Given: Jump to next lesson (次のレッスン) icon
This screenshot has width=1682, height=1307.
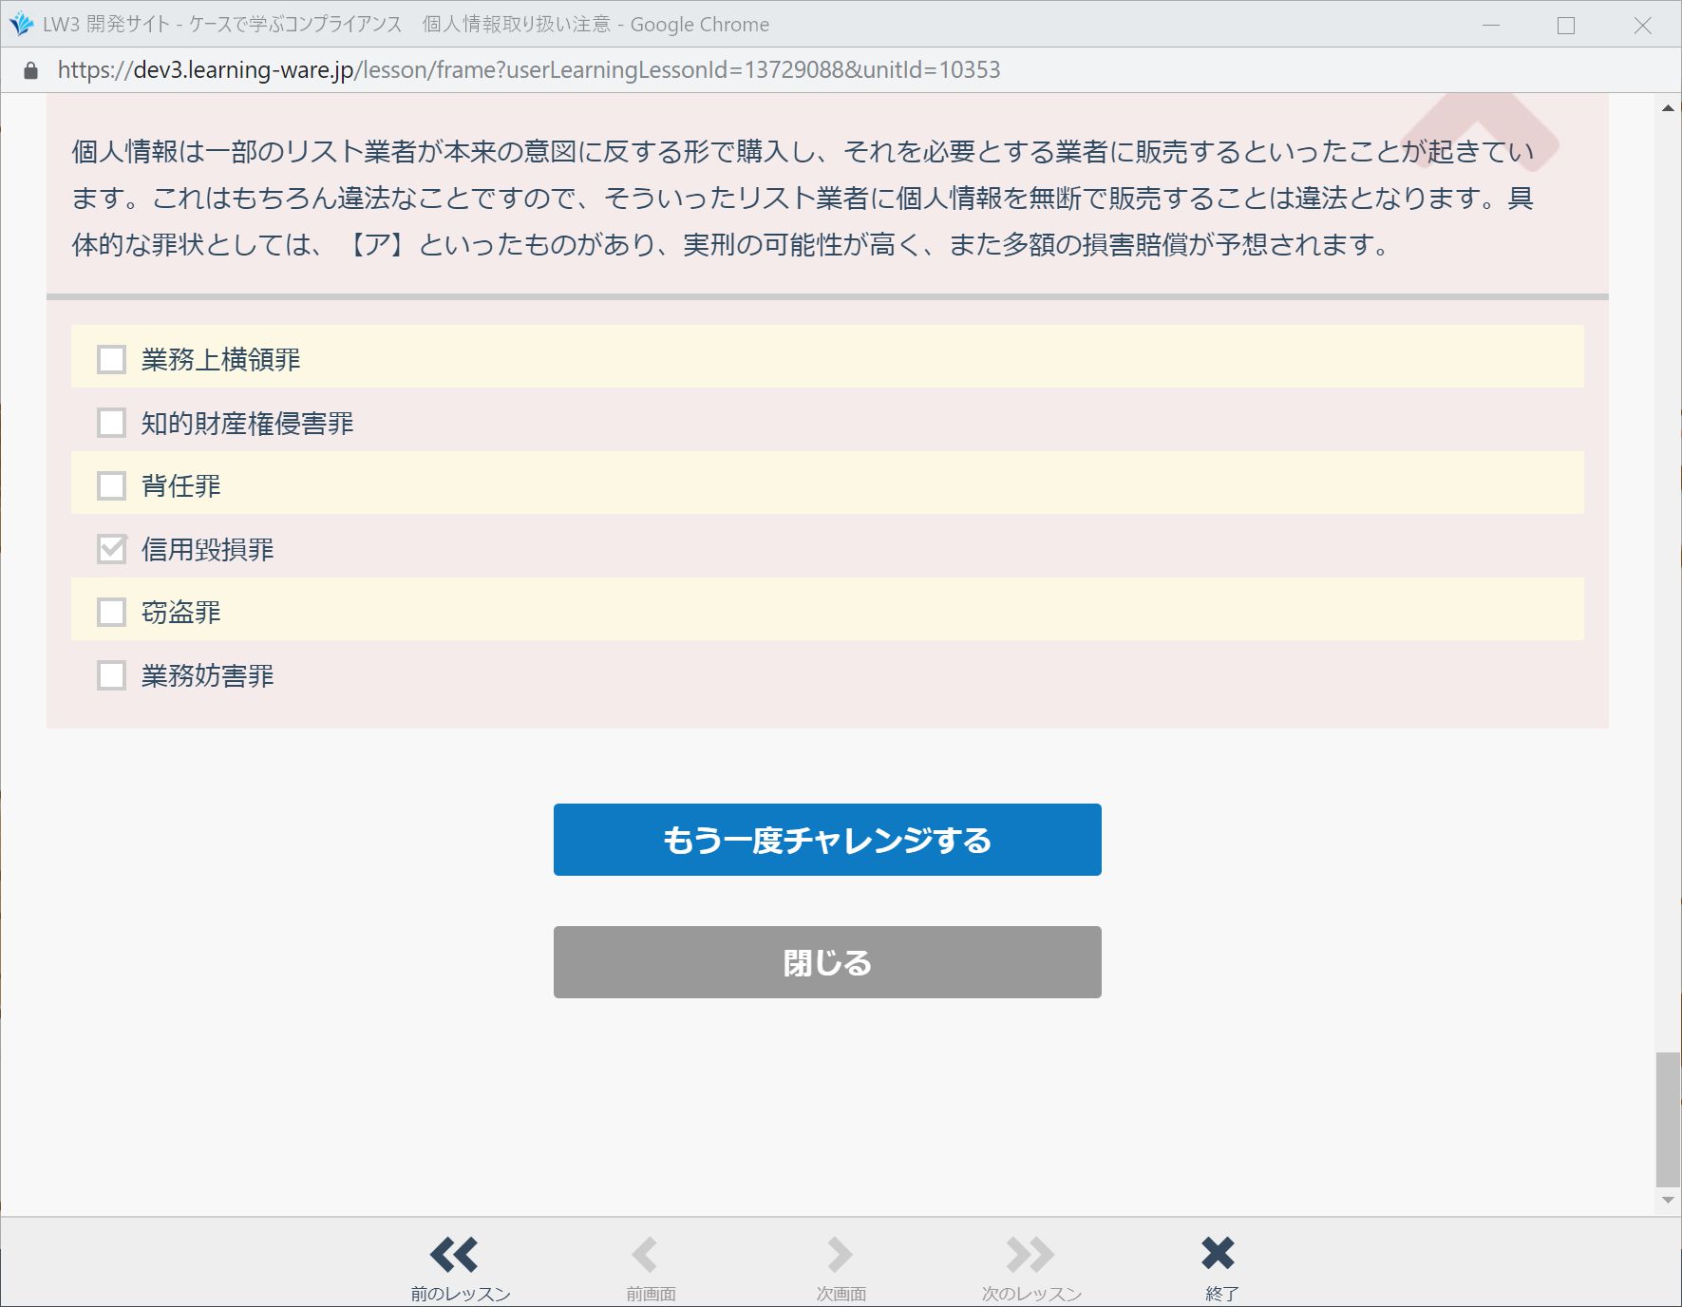Looking at the screenshot, I should [x=1030, y=1254].
